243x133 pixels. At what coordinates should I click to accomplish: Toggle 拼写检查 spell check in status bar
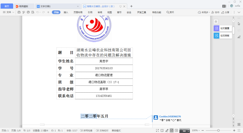[86, 131]
